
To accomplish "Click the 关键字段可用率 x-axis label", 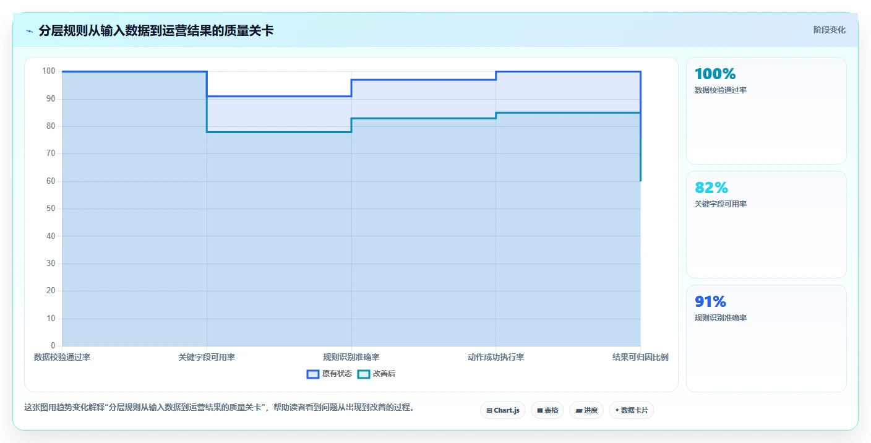I will click(207, 357).
